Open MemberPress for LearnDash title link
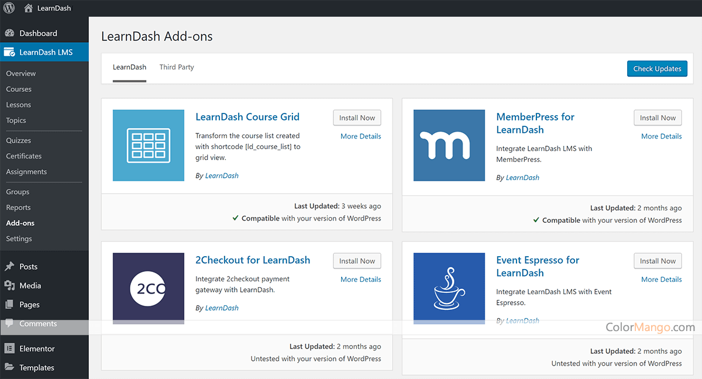This screenshot has width=702, height=379. click(535, 123)
